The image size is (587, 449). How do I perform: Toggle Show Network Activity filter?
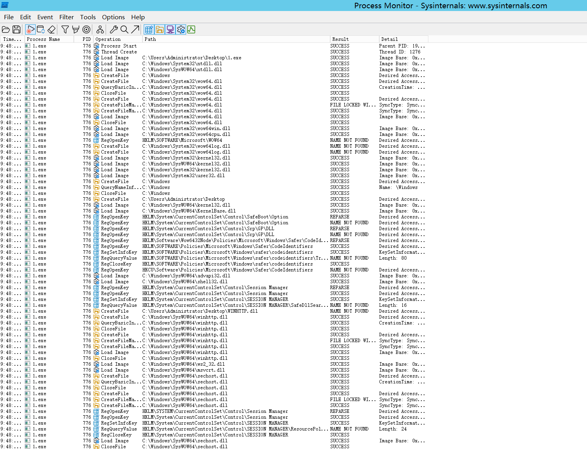tap(170, 29)
